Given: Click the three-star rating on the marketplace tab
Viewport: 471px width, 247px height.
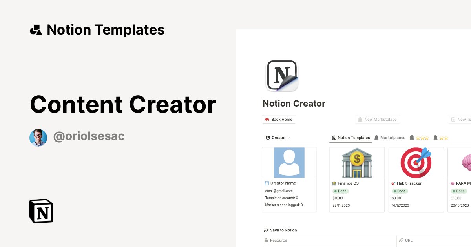Looking at the screenshot, I should [x=422, y=138].
